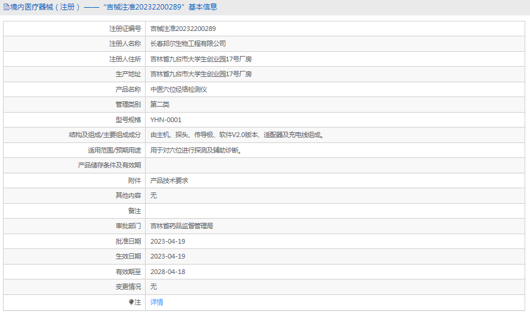Screen dimensions: 530x314
Task: Click the 无 value in 其他内容 row
Action: coord(153,195)
